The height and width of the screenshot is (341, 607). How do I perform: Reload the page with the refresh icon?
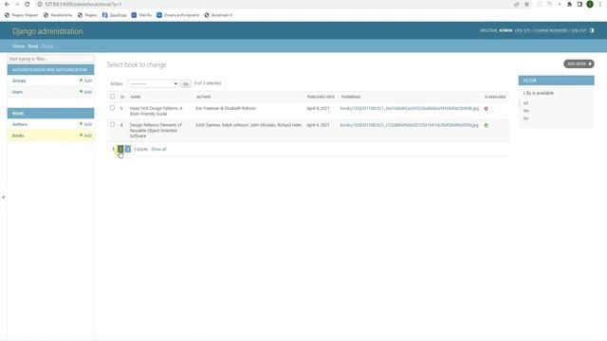28,4
